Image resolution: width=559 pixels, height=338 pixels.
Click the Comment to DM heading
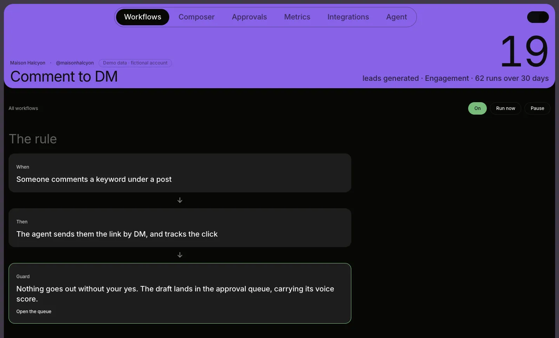pyautogui.click(x=64, y=77)
